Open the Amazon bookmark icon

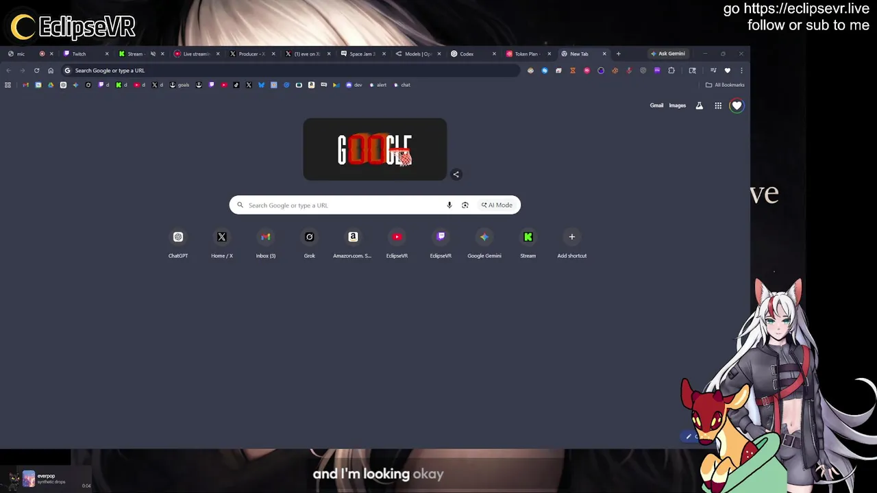(311, 85)
